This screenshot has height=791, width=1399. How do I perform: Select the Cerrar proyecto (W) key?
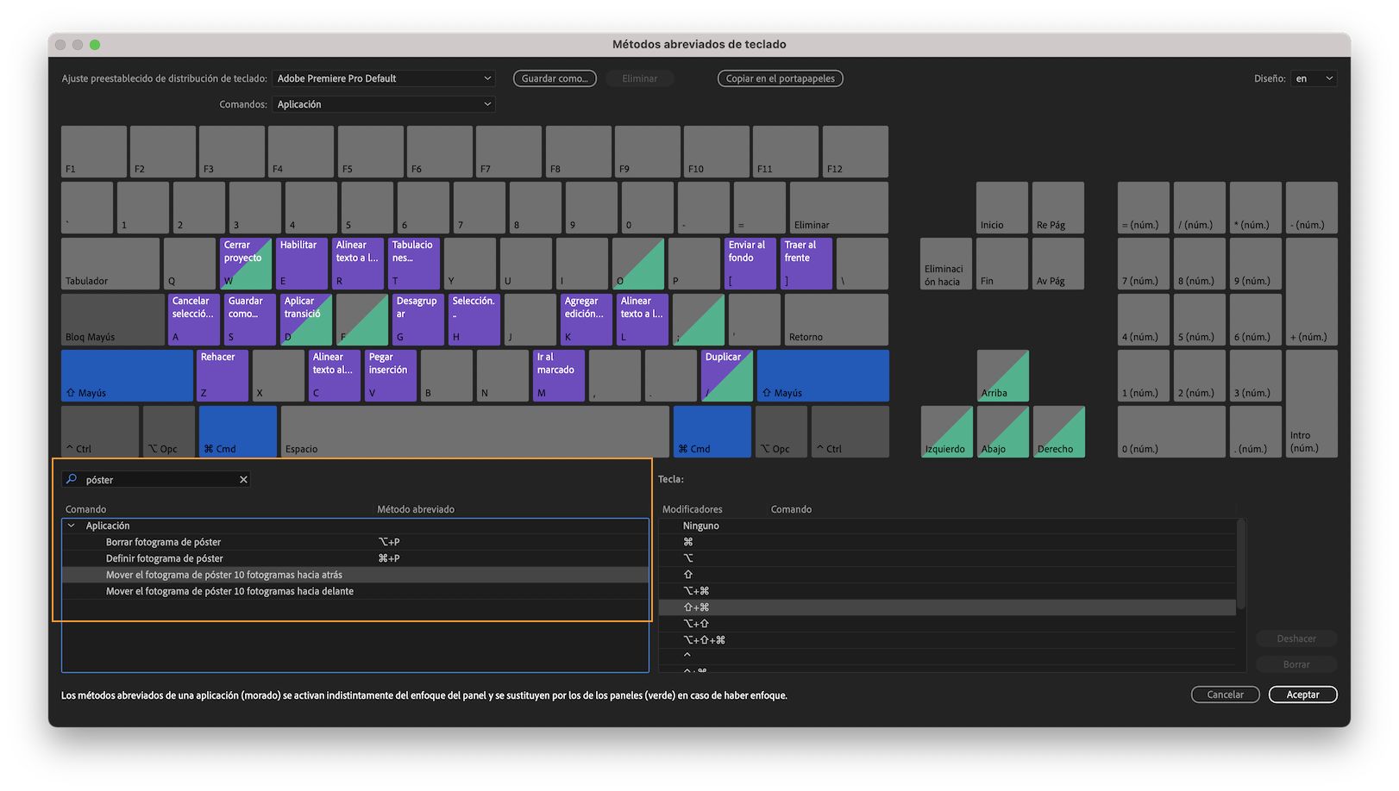tap(244, 263)
